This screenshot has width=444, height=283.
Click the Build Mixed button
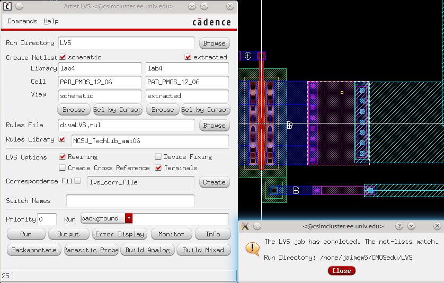(203, 250)
